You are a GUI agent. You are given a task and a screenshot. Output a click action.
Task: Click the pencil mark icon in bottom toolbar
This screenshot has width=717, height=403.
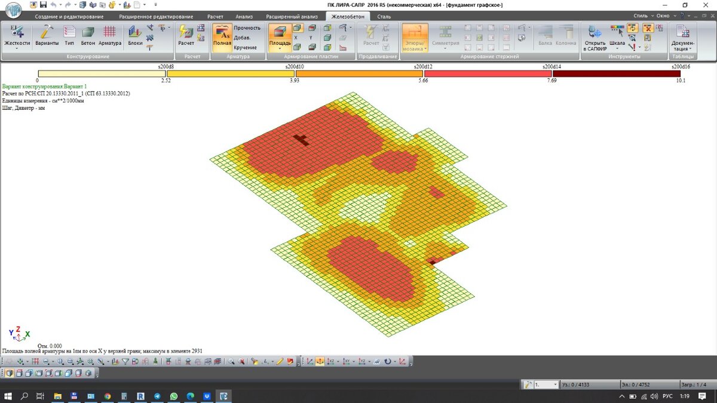click(x=280, y=362)
